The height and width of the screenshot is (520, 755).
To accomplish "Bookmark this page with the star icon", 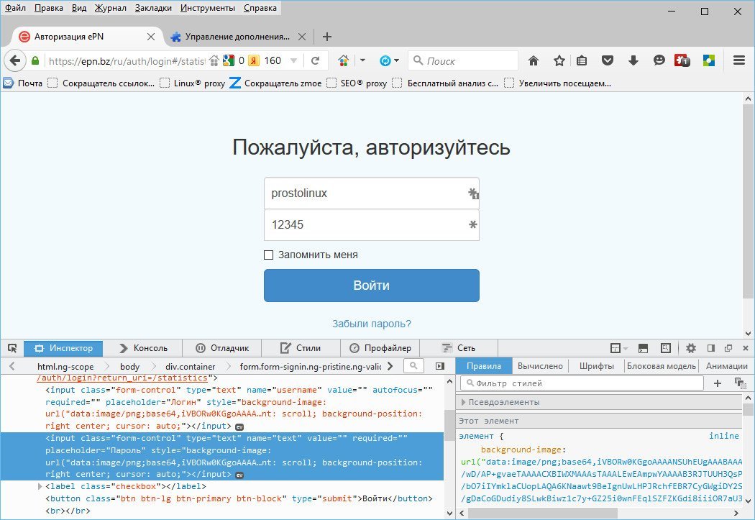I will [x=559, y=61].
